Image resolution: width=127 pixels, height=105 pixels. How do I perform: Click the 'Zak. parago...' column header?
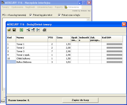pos(96,39)
